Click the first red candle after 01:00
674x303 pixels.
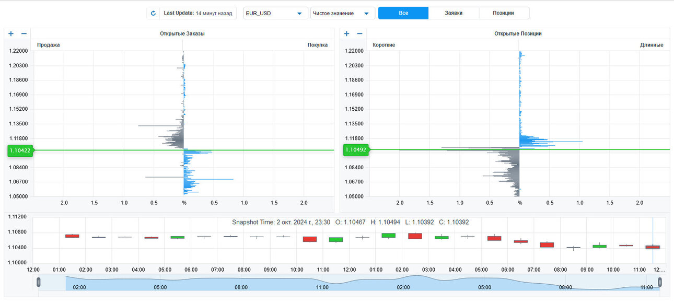point(72,236)
